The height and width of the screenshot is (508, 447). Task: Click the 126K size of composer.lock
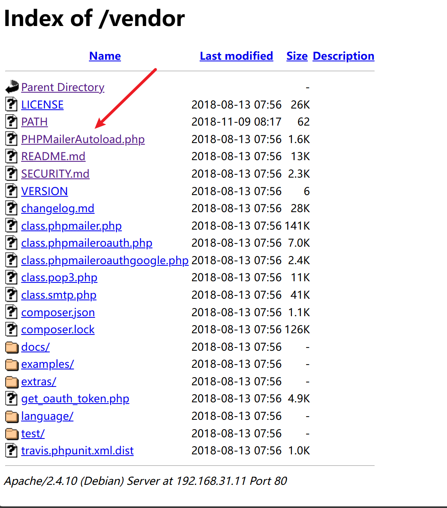[x=297, y=329]
